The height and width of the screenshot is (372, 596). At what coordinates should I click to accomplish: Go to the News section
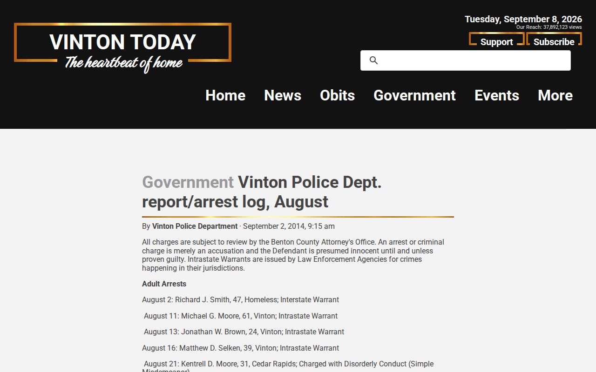(283, 95)
